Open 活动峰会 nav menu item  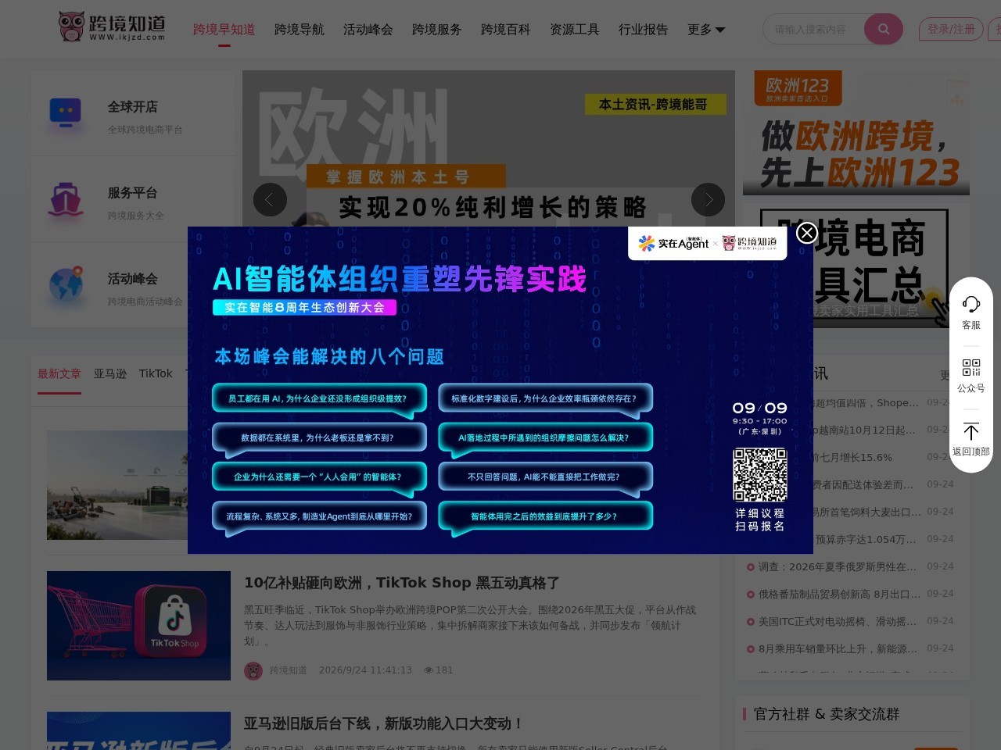pos(368,29)
